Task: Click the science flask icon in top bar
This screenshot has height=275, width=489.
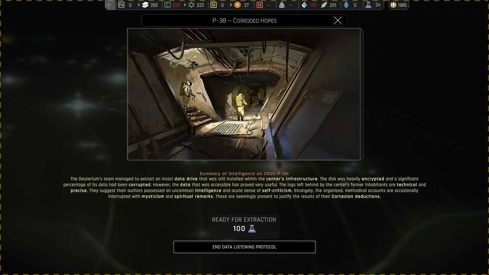Action: [368, 5]
